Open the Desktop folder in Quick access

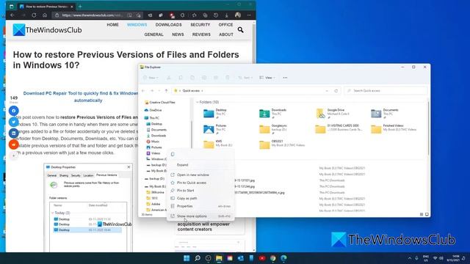point(215,114)
